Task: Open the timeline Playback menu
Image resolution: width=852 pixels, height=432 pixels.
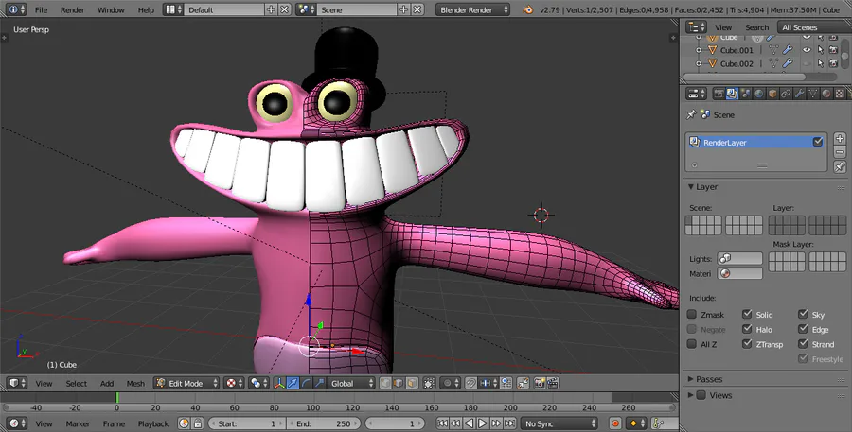Action: click(153, 423)
